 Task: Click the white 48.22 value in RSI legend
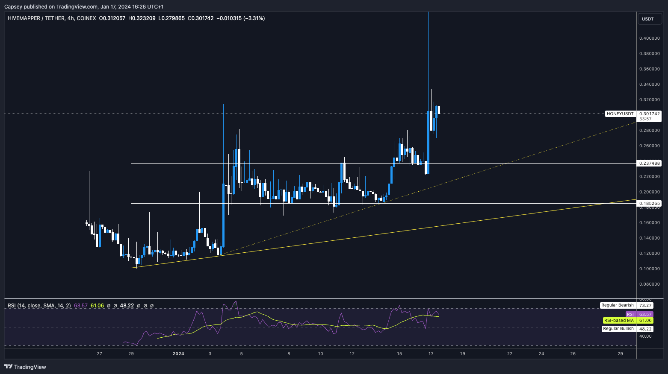(x=127, y=306)
